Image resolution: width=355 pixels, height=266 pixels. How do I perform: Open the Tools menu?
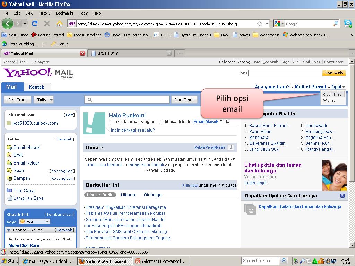pyautogui.click(x=83, y=13)
